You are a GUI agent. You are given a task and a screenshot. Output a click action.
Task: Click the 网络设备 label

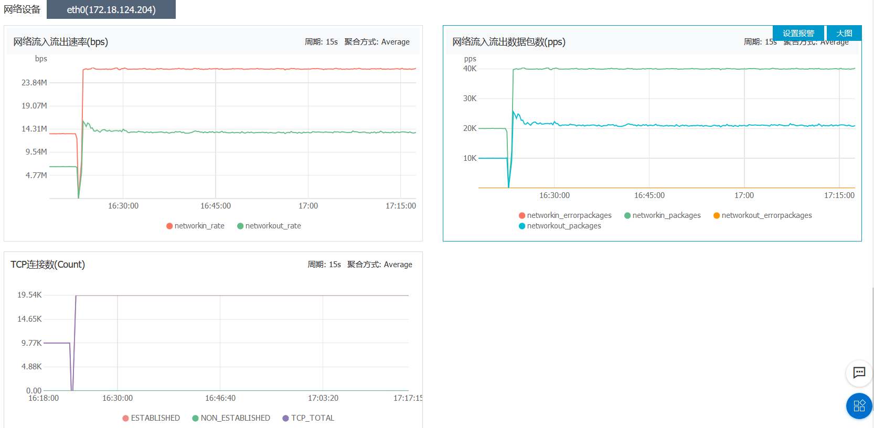[22, 9]
